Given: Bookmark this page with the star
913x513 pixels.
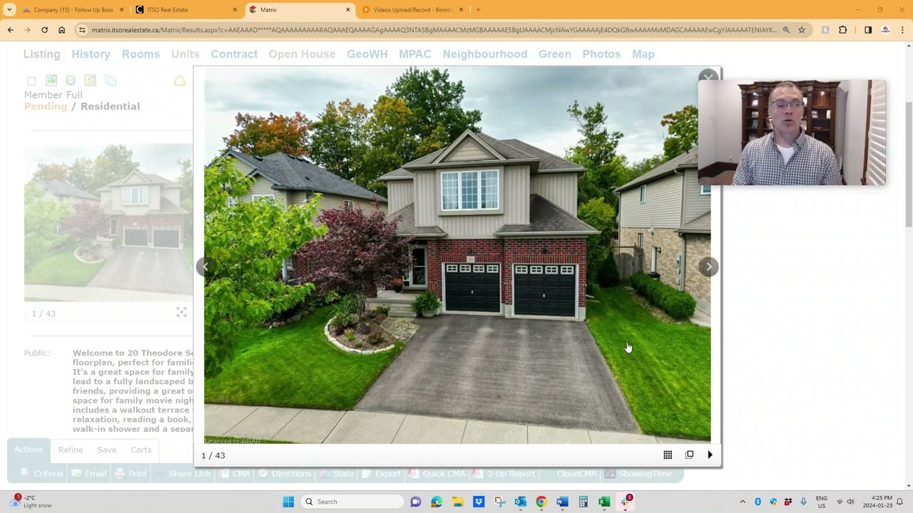Looking at the screenshot, I should (x=802, y=30).
